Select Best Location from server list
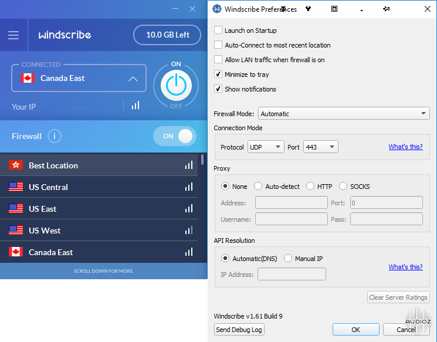Viewport: 437px width, 342px height. click(x=99, y=165)
